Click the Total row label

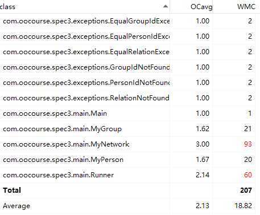pos(12,190)
